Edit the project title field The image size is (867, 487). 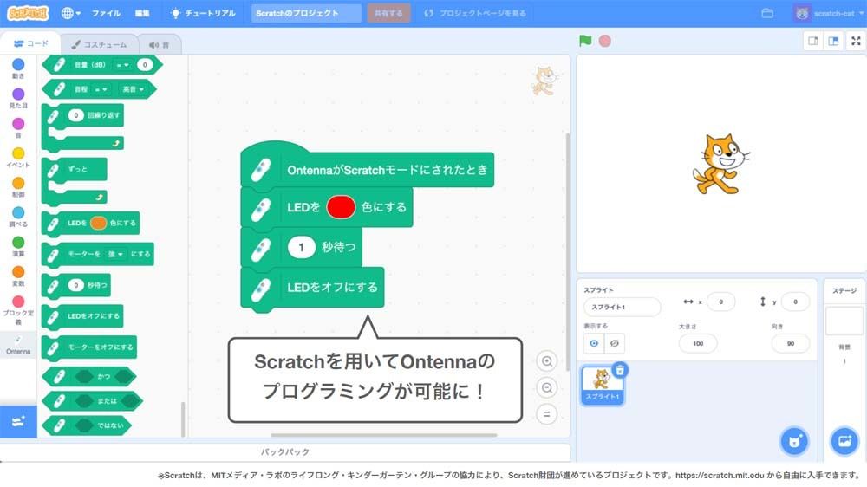click(x=306, y=13)
